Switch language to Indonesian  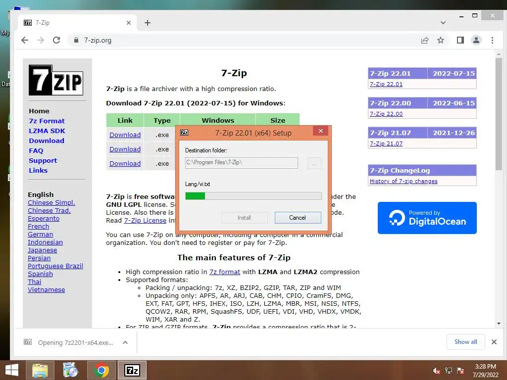point(45,242)
